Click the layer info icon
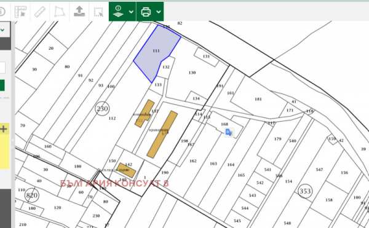This screenshot has width=369, height=228. [118, 11]
